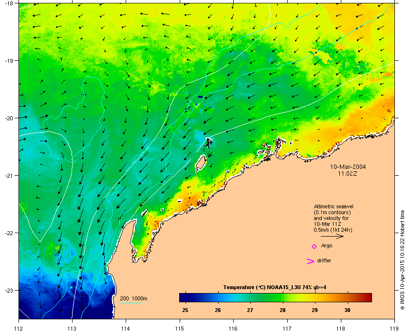This screenshot has width=409, height=331.
Task: Click the '(0.1m contours)' legend line
Action: [x=332, y=212]
